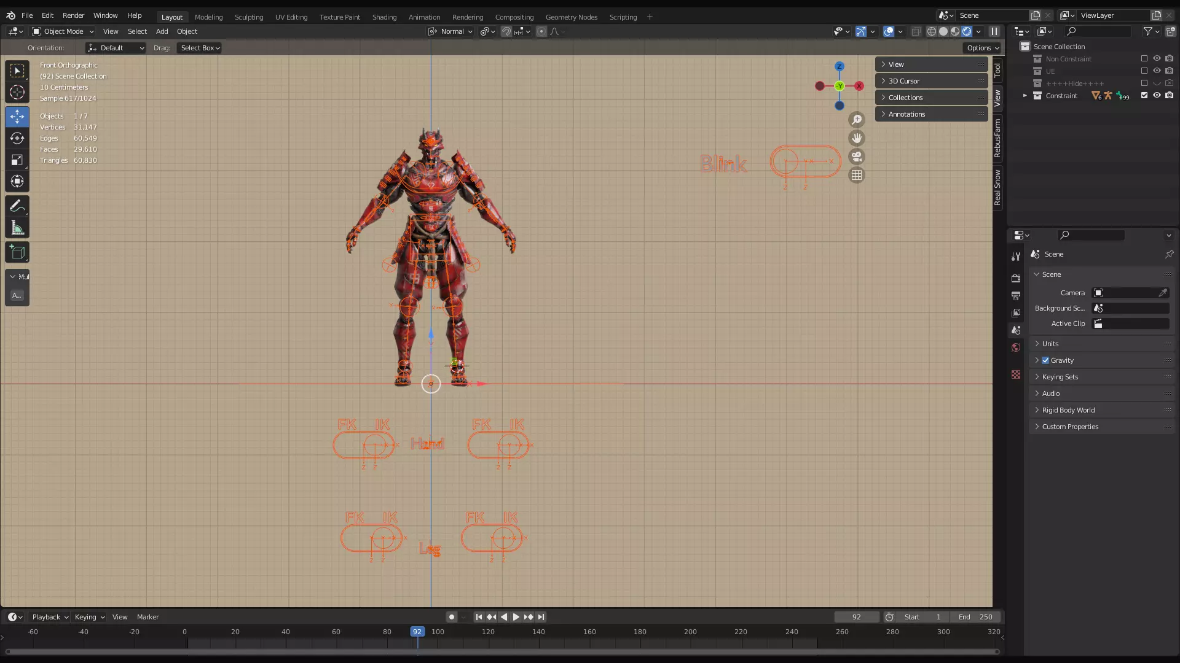
Task: Open the Render properties tab
Action: [1016, 278]
